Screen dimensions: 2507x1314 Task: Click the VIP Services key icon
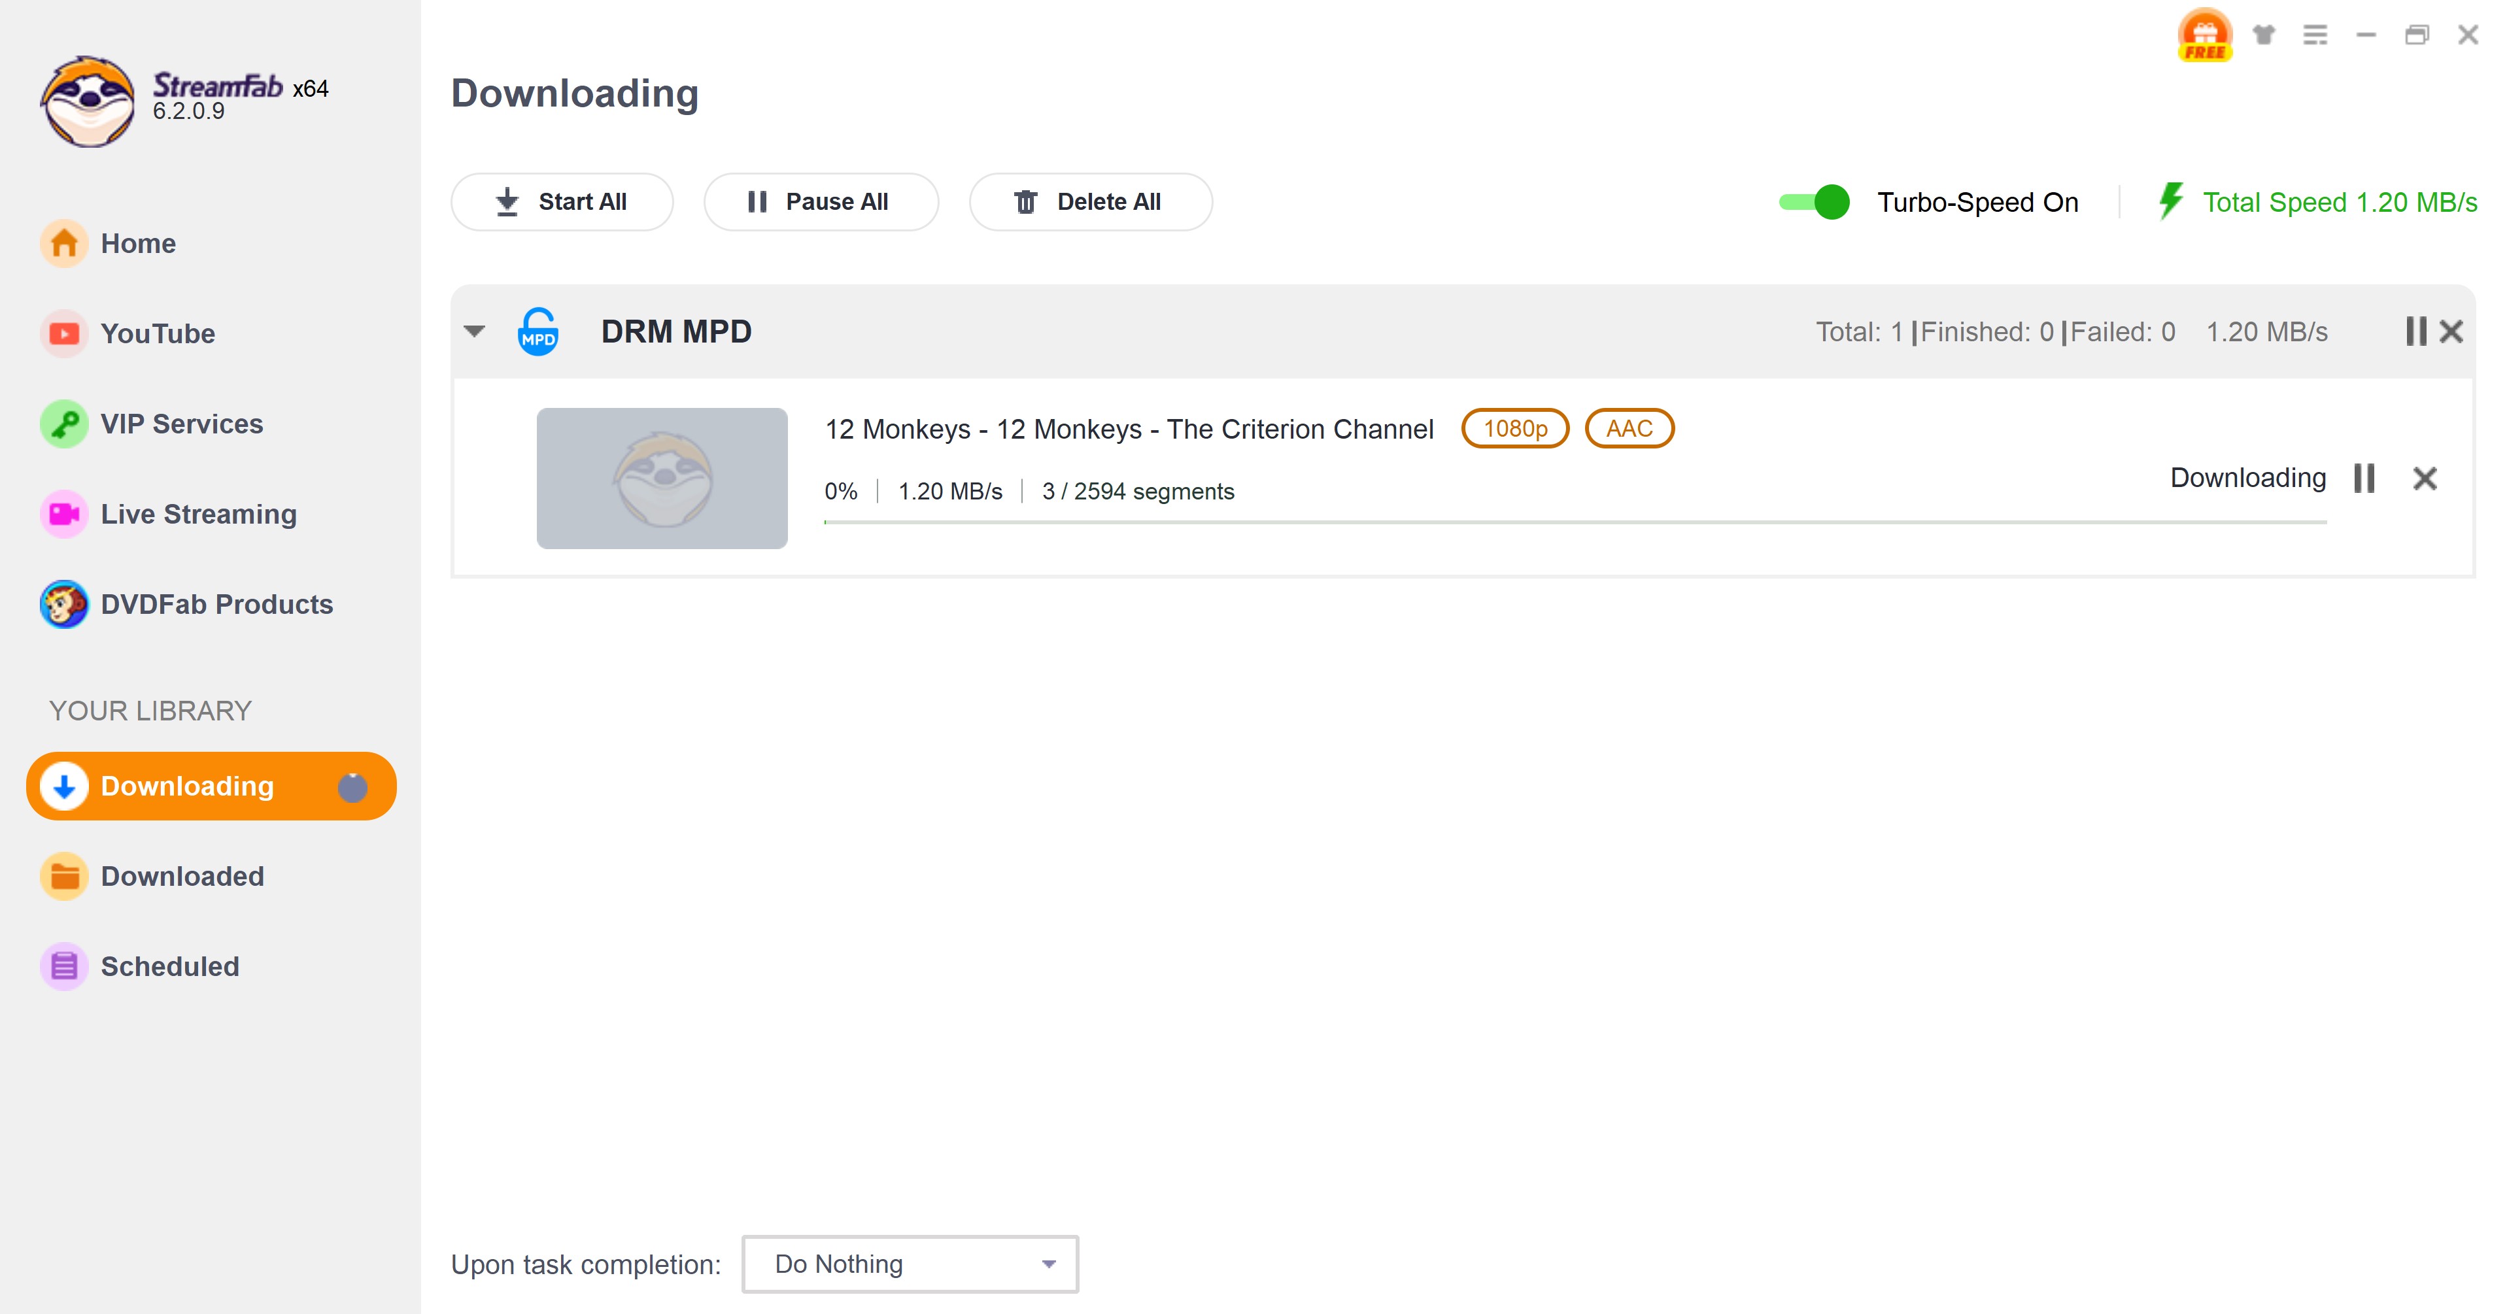click(x=64, y=424)
